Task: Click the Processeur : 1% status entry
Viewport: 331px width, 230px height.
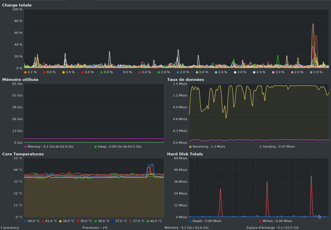Action: coord(95,228)
